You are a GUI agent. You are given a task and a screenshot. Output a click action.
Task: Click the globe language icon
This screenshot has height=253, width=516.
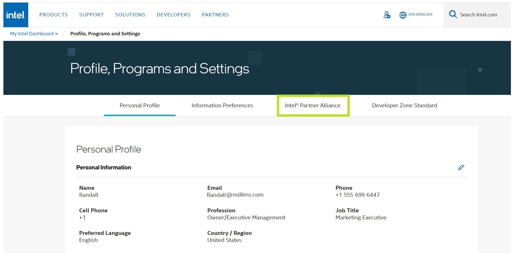point(403,15)
